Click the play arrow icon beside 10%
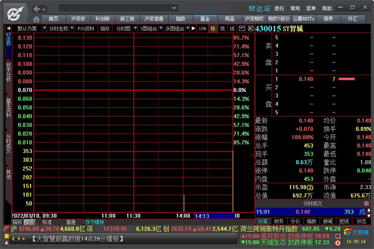Screen dimensions: 374x249 193,29
